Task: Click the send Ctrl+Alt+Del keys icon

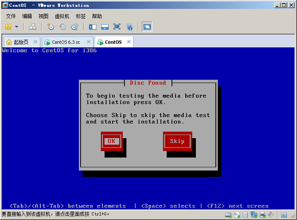Action: click(32, 27)
